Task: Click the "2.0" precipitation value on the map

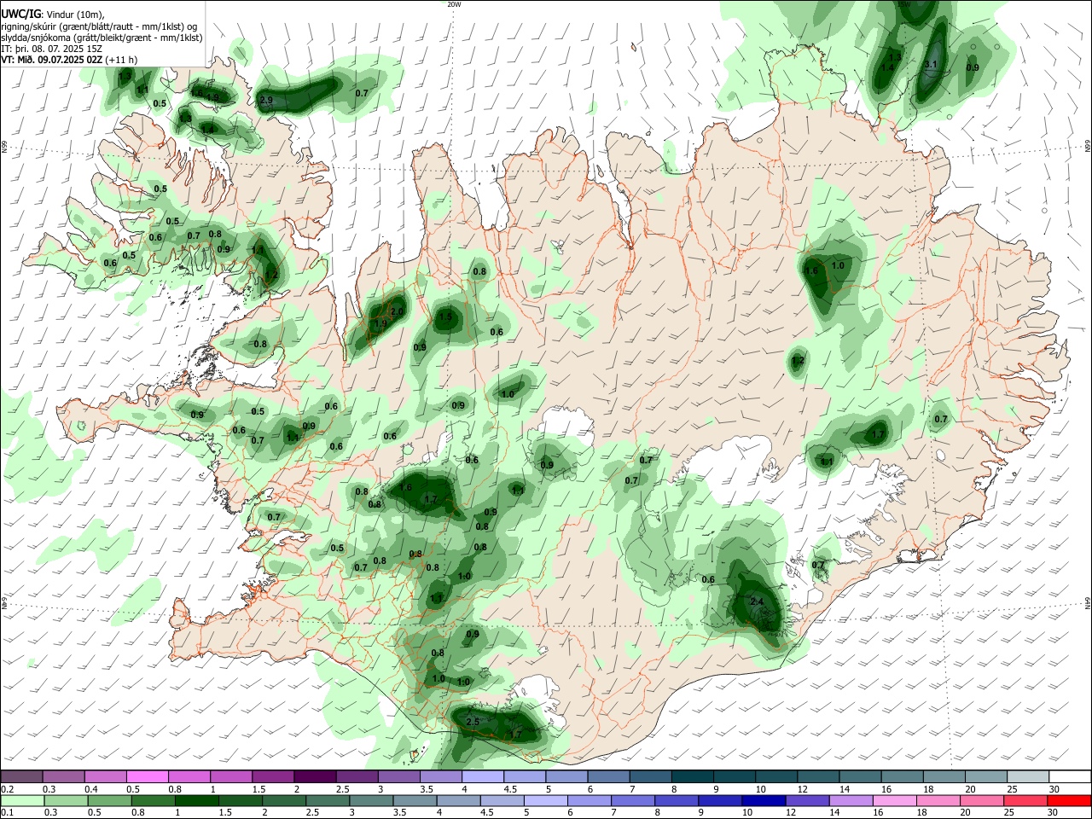Action: [x=396, y=312]
